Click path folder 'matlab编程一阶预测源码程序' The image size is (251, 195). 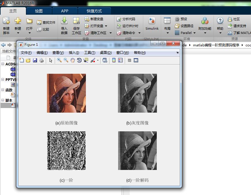pos(216,45)
